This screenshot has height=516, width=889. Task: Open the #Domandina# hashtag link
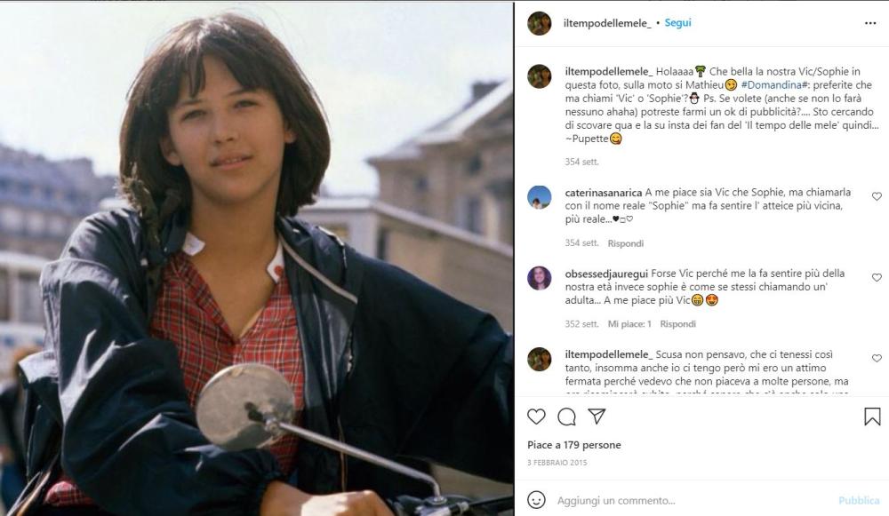(774, 85)
